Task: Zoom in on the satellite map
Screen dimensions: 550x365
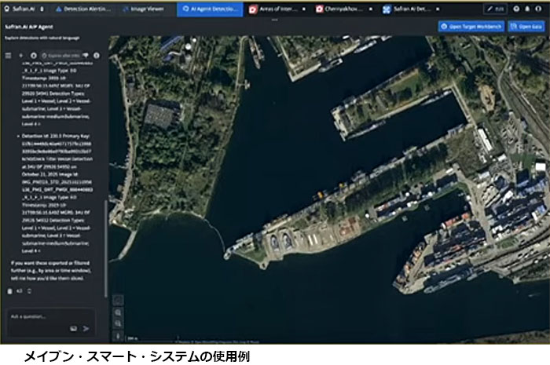Action: coord(117,312)
